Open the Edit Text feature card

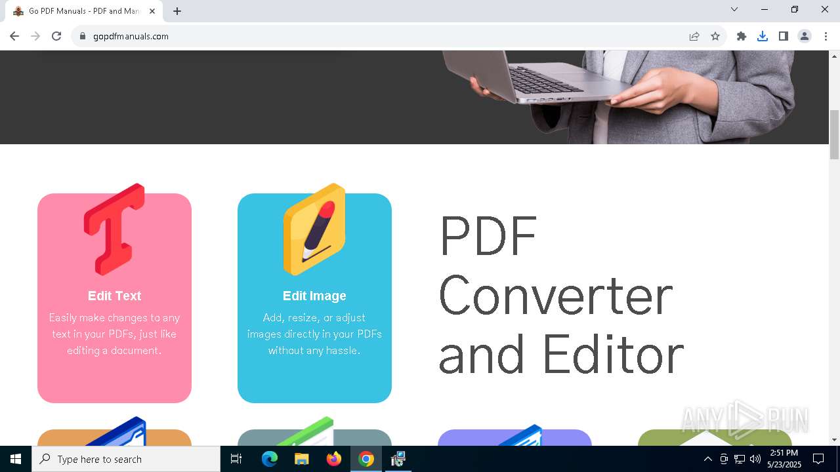coord(114,298)
